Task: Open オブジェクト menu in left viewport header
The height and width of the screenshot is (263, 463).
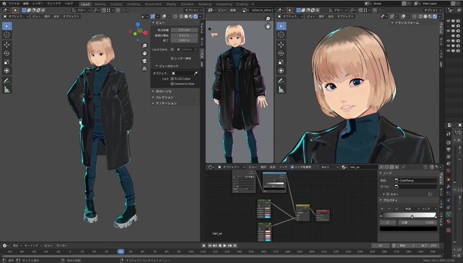Action: [x=71, y=16]
